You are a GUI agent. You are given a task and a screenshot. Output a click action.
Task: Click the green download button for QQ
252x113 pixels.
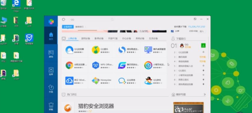click(203, 46)
